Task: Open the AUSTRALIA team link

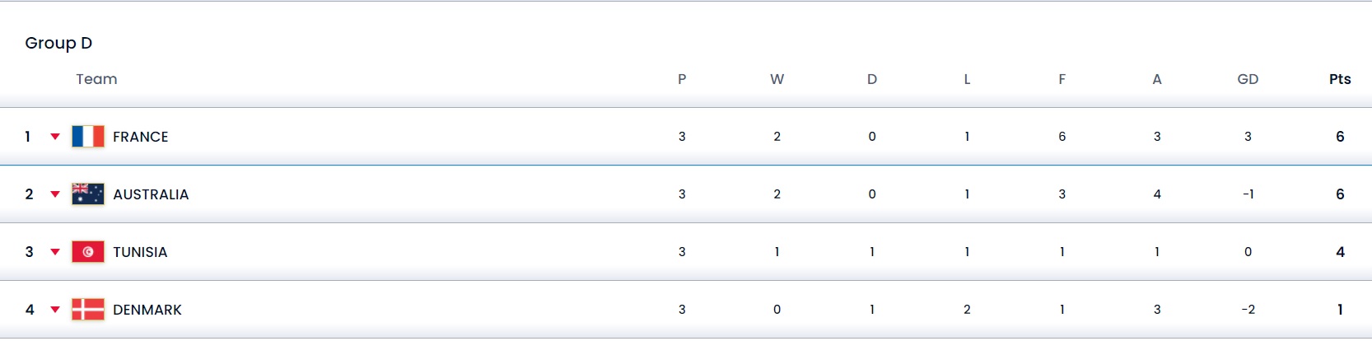Action: pos(151,194)
